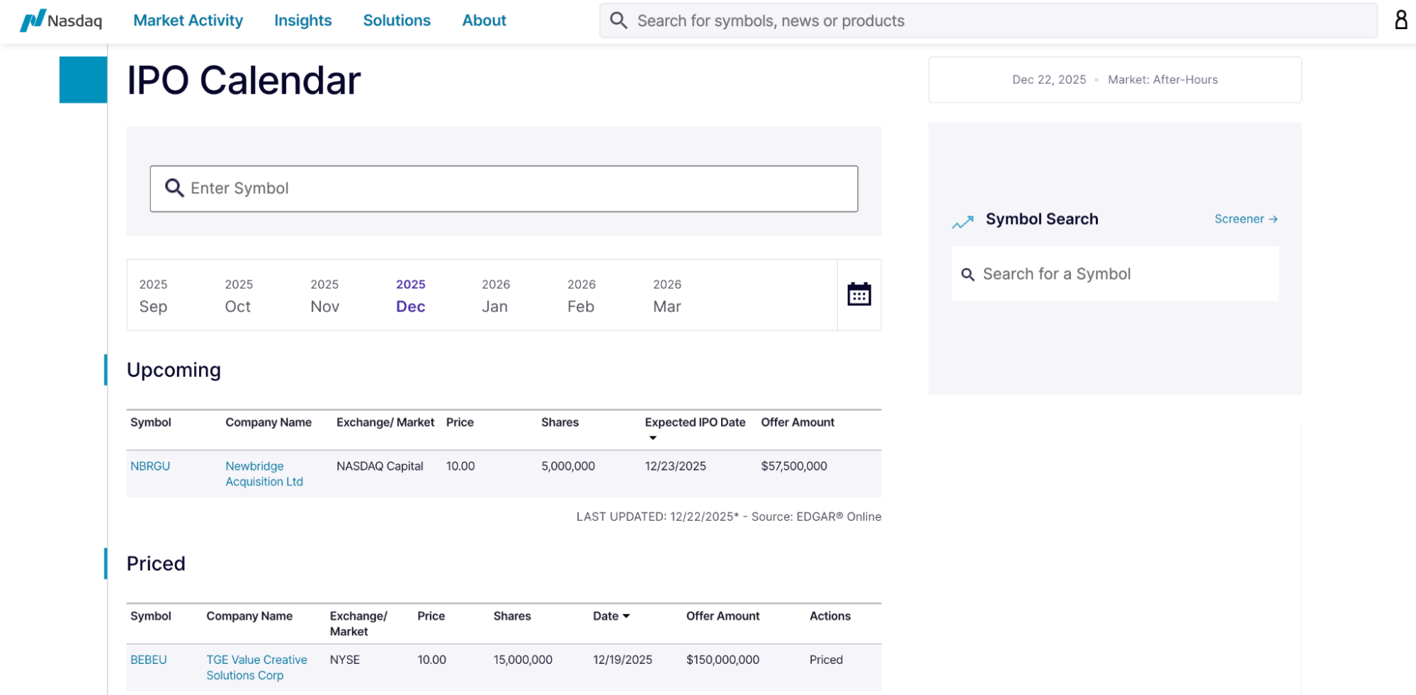
Task: Switch to the Jan 2026 month tab
Action: [495, 295]
